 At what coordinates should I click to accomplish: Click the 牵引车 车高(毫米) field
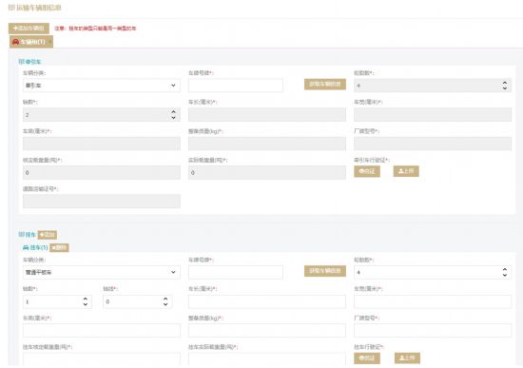point(102,144)
